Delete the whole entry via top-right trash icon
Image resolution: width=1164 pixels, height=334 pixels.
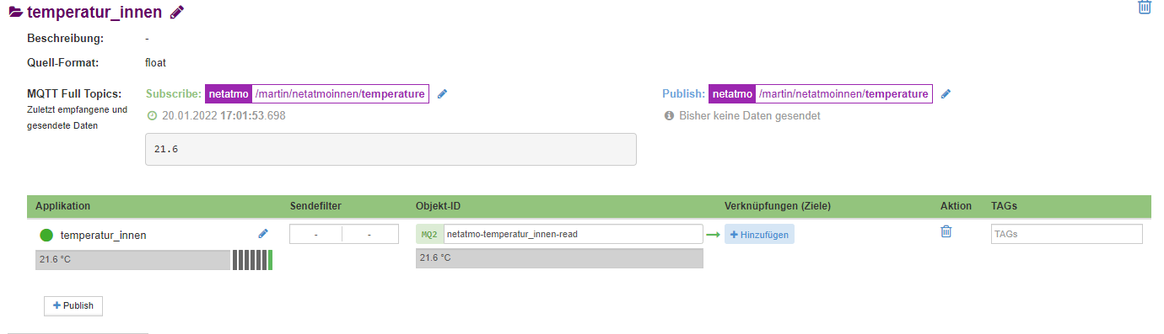pos(1145,7)
